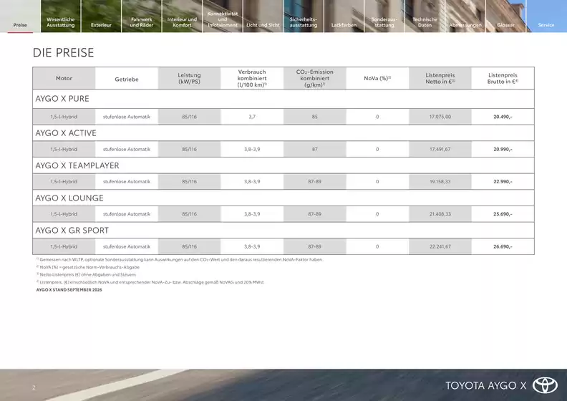Click 3,8-3,9 in the Teamplayer row

coord(252,181)
